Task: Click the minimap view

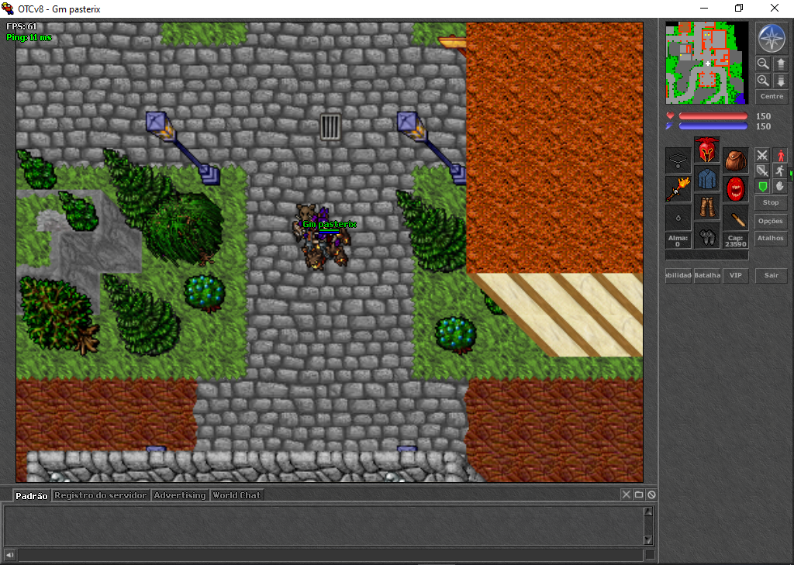Action: pyautogui.click(x=707, y=63)
